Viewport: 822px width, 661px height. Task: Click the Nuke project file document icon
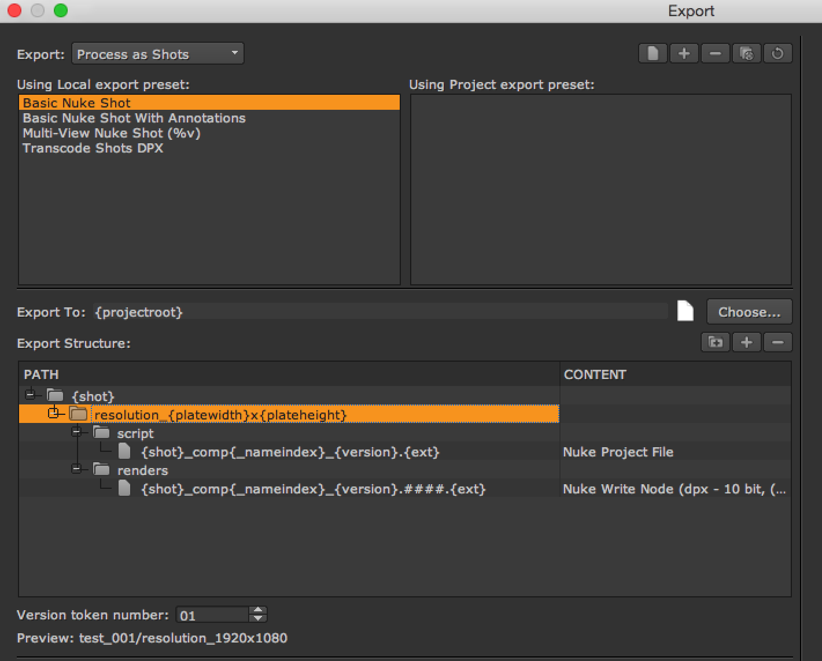click(x=124, y=451)
